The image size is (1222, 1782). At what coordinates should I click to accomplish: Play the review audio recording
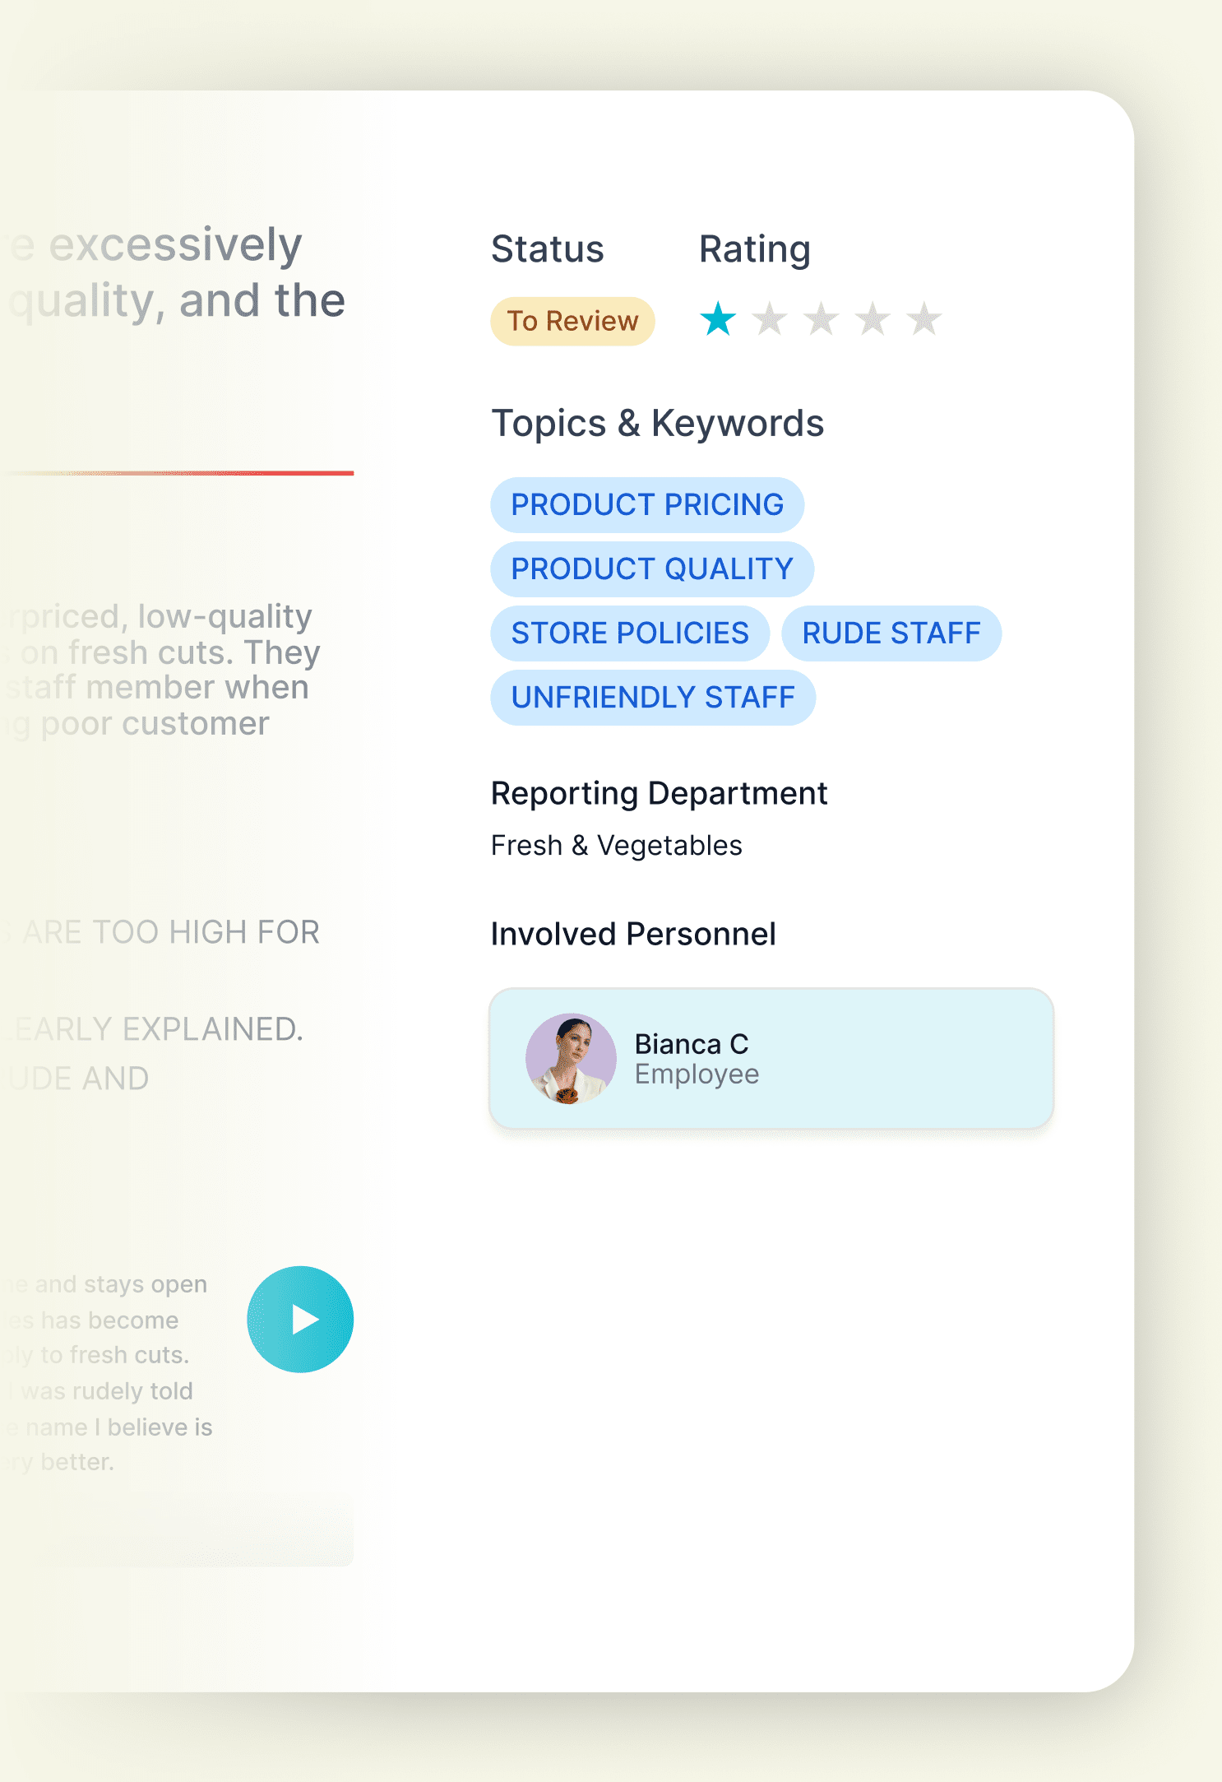[x=300, y=1319]
